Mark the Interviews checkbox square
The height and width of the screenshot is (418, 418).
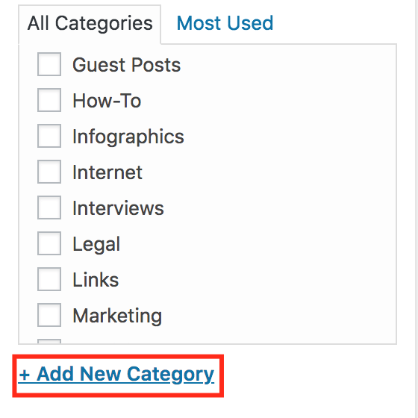(x=49, y=208)
